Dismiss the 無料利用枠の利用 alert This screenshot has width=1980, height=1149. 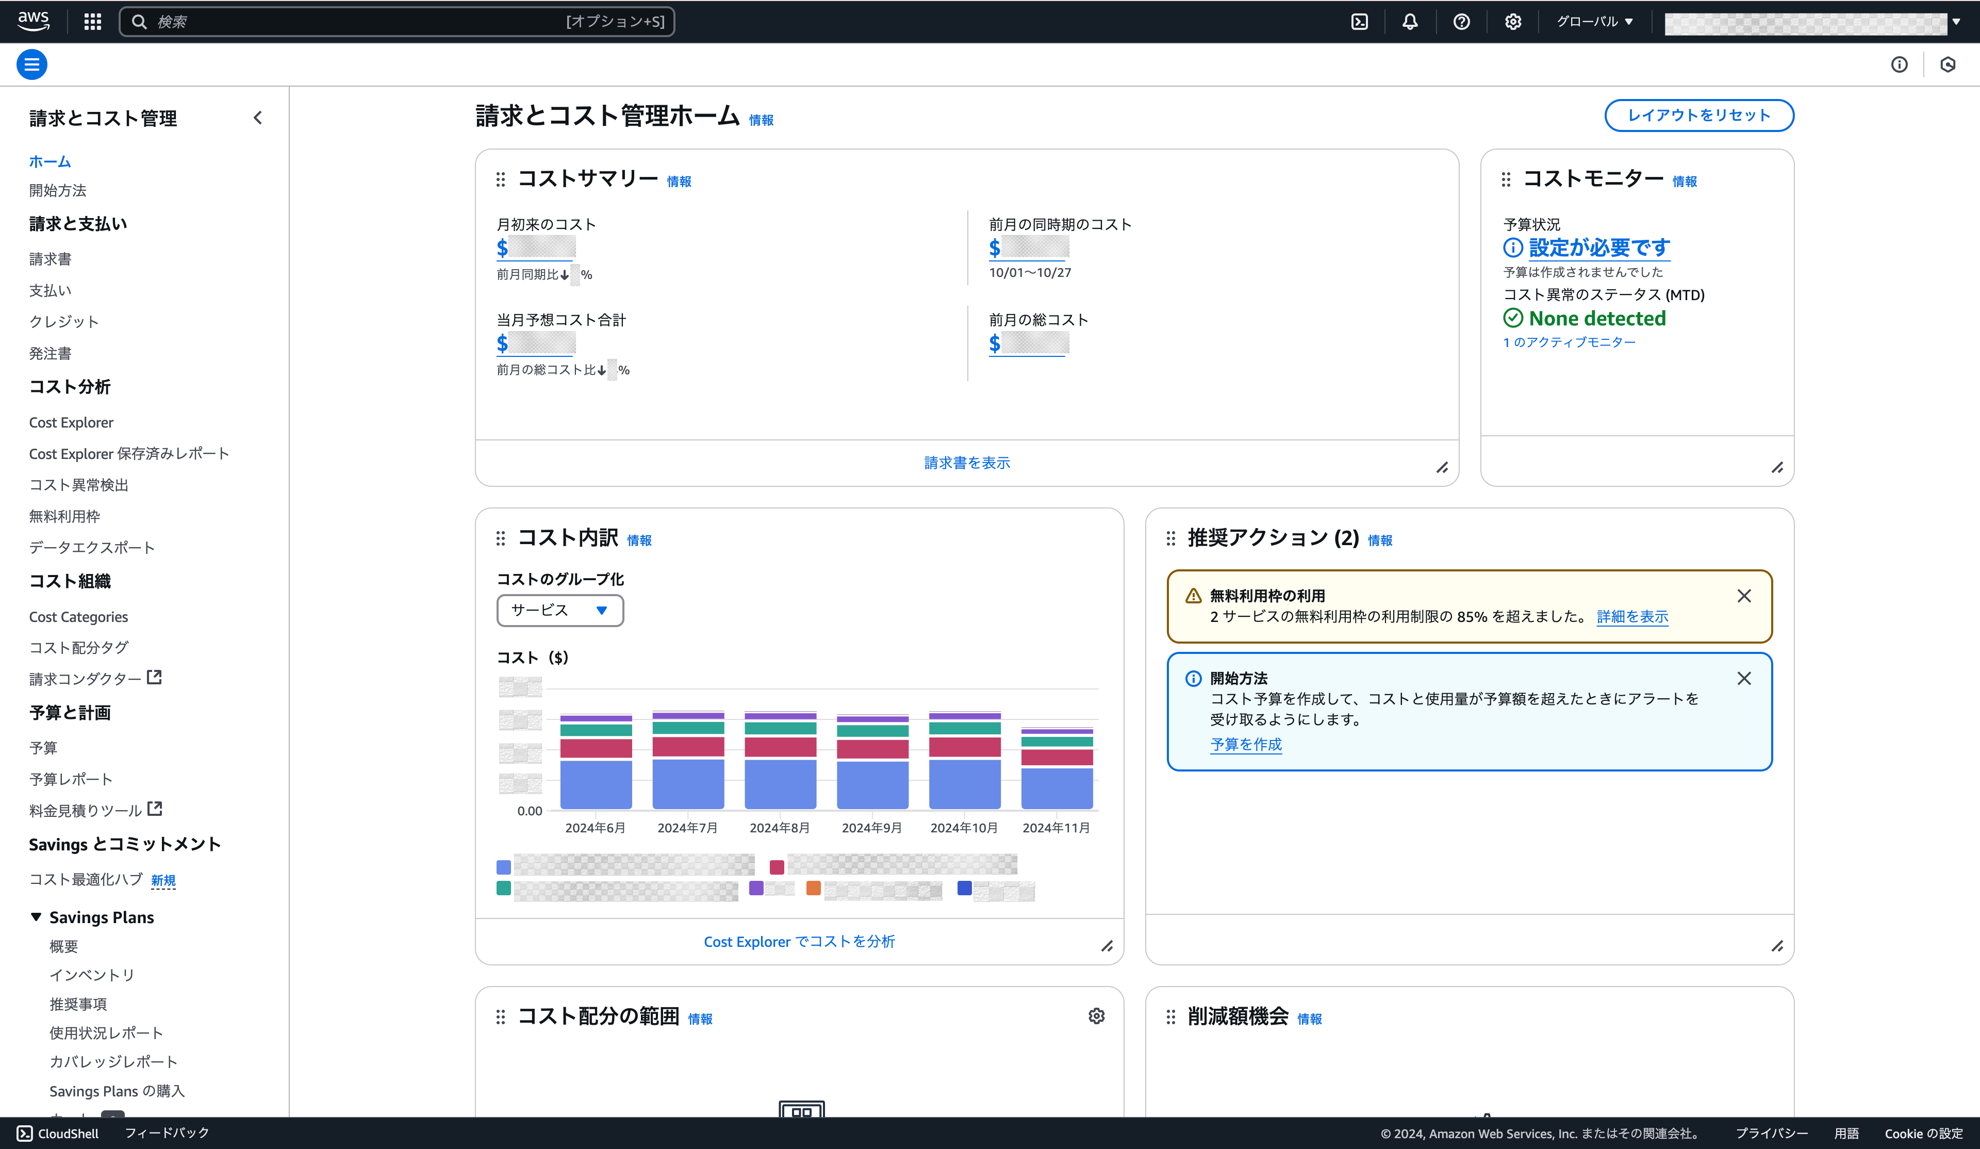pos(1743,596)
